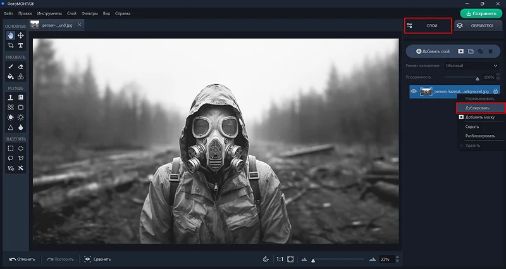Open the Слой menu

pyautogui.click(x=71, y=13)
